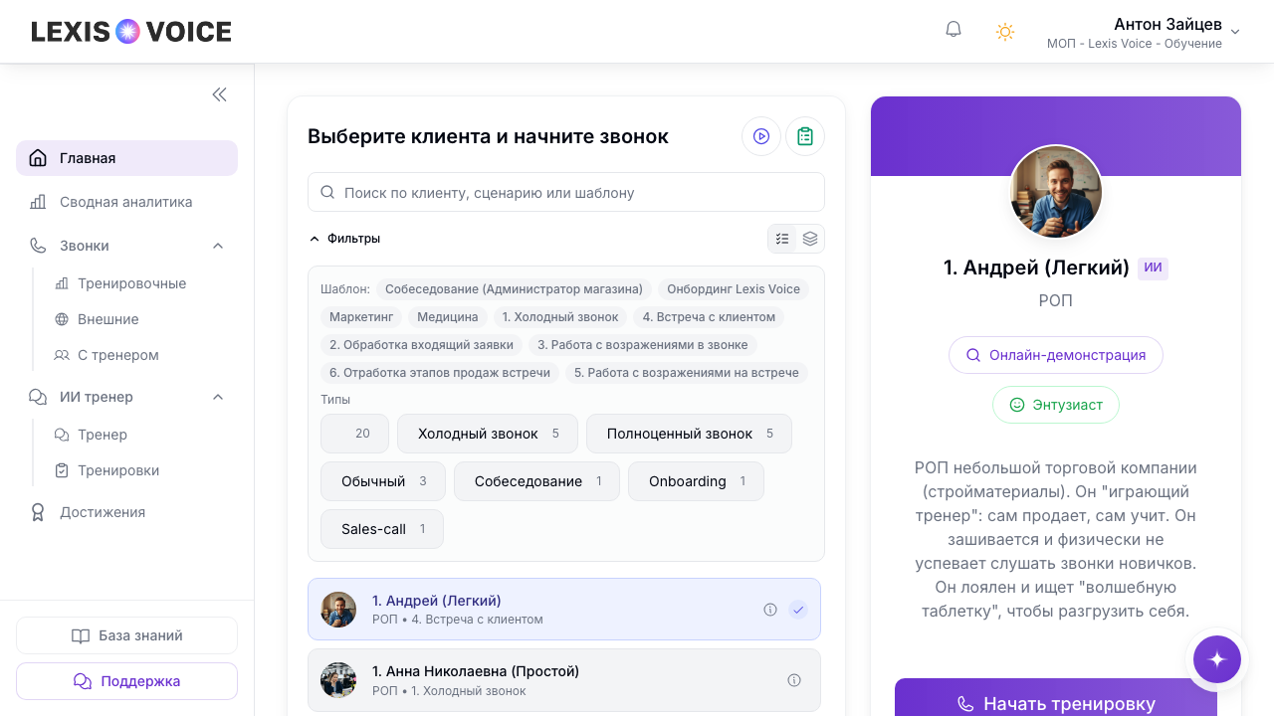Viewport: 1274px width, 716px height.
Task: Click large Андрей profile photo
Action: (1056, 192)
